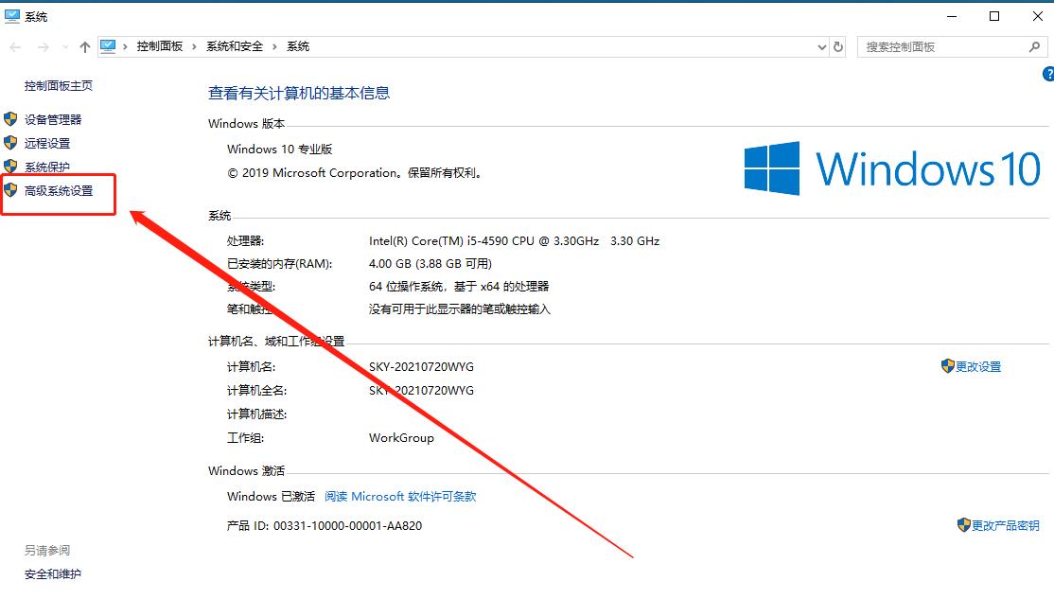Click 更改设置 link
The image size is (1054, 599).
click(978, 367)
